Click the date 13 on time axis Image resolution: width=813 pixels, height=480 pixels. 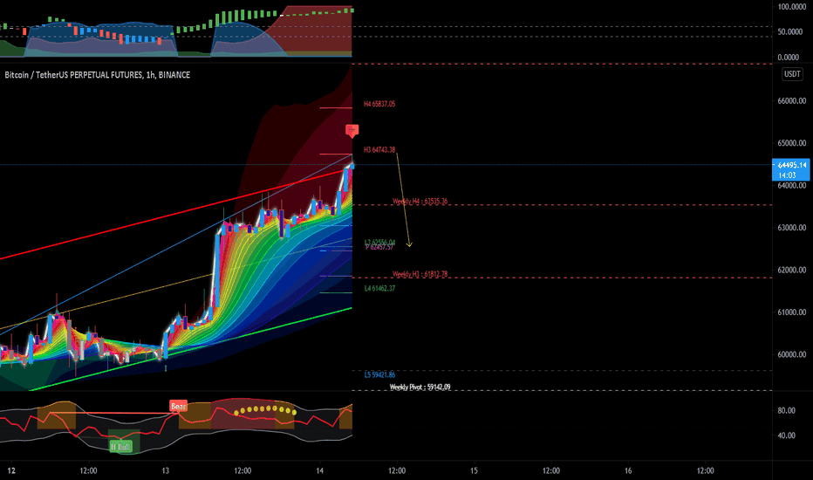[166, 470]
